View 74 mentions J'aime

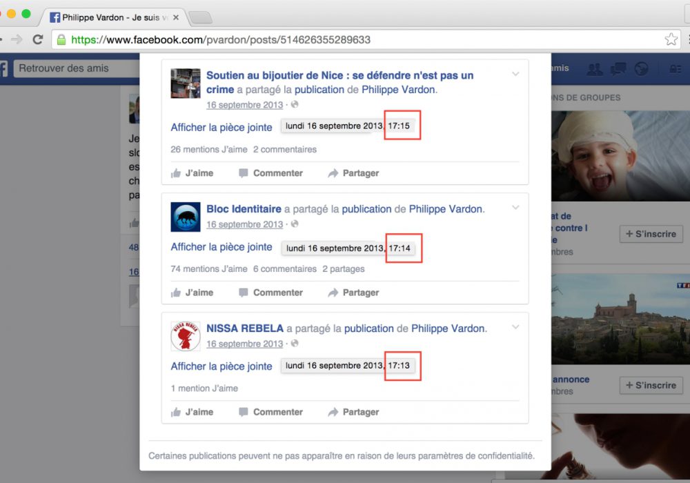pyautogui.click(x=209, y=269)
